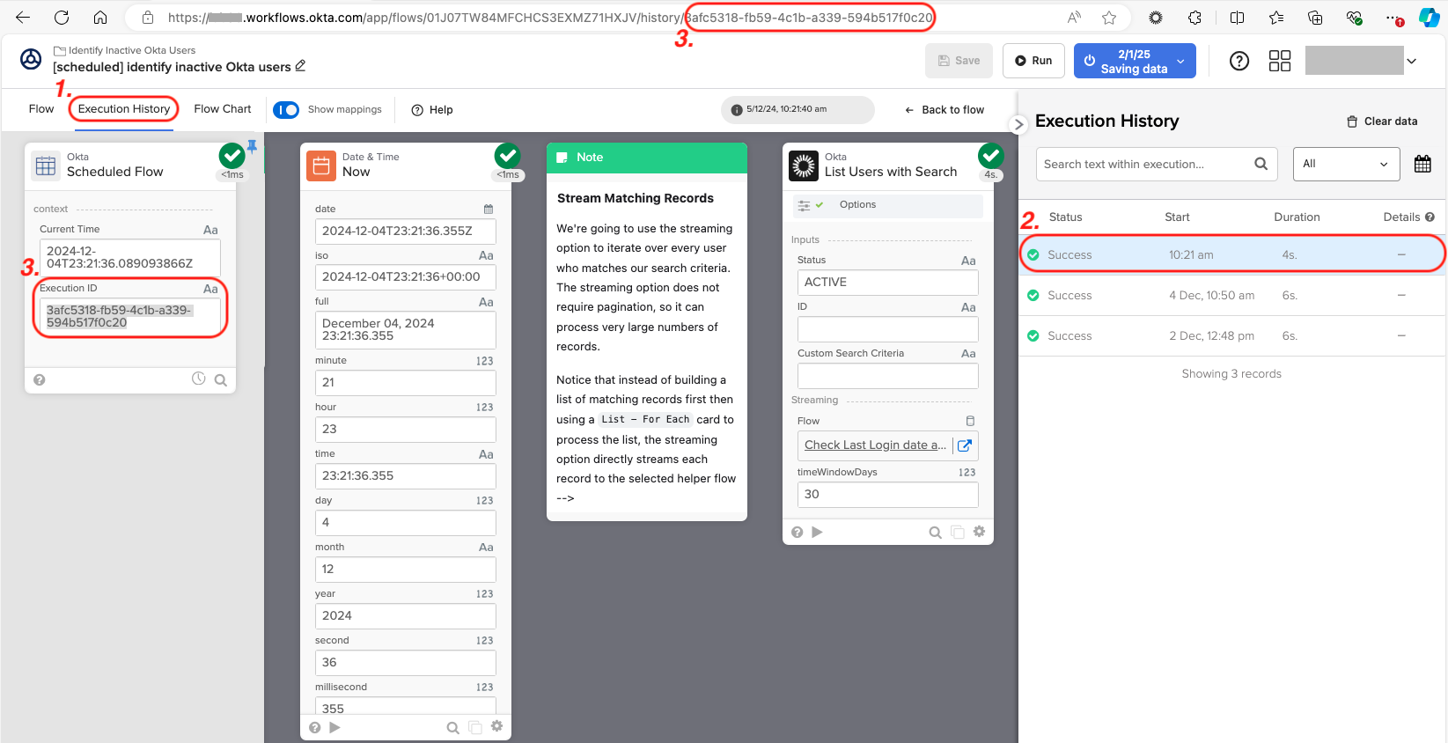
Task: Click the Current Time value field
Action: (129, 257)
